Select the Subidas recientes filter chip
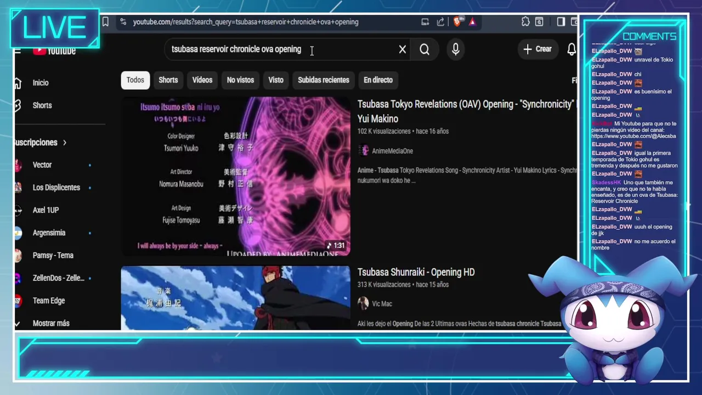The height and width of the screenshot is (395, 702). (324, 80)
